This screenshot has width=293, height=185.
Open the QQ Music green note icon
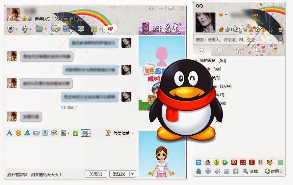216,162
